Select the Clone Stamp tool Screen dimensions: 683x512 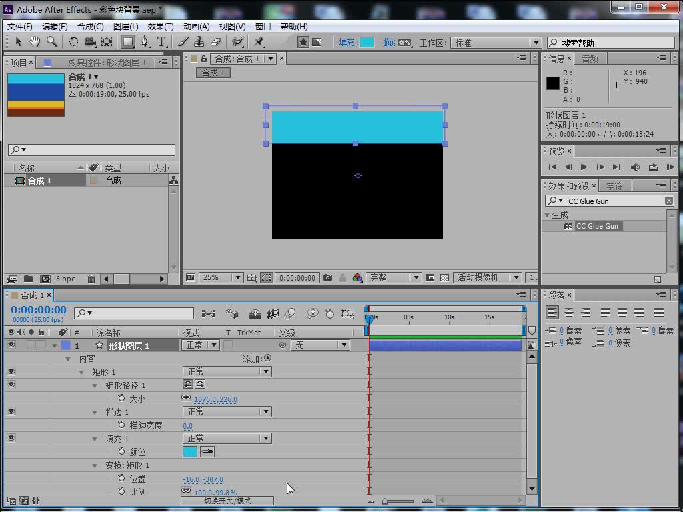click(199, 42)
